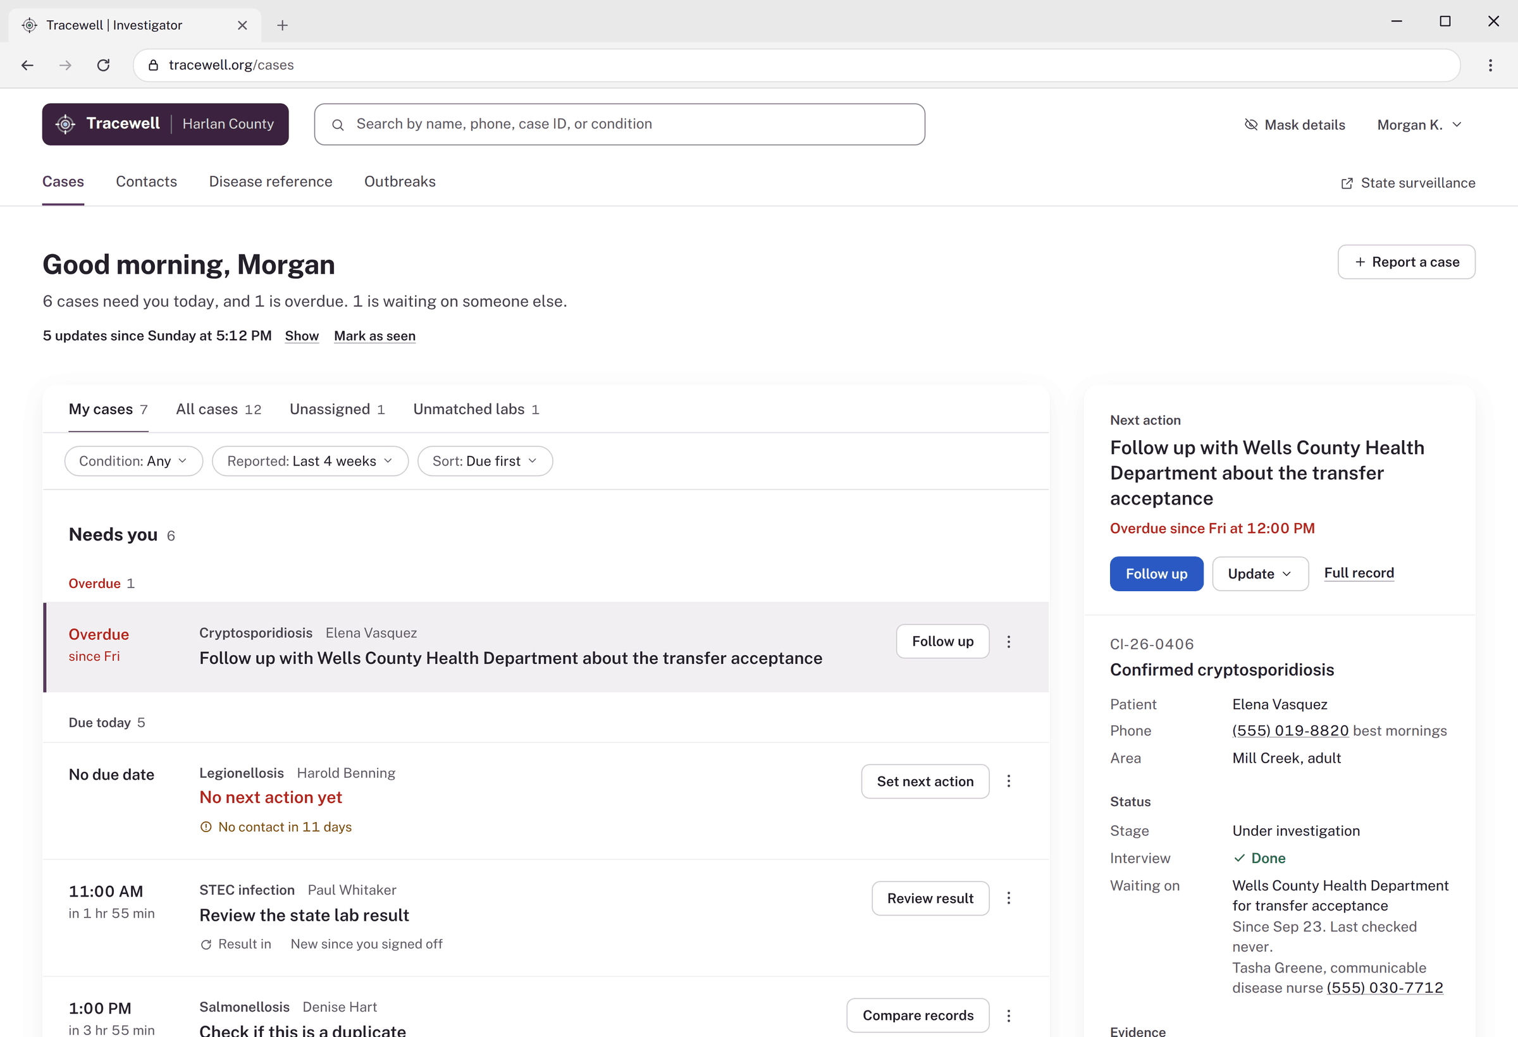
Task: Close the Tracewell Investigator tab
Action: pos(242,25)
